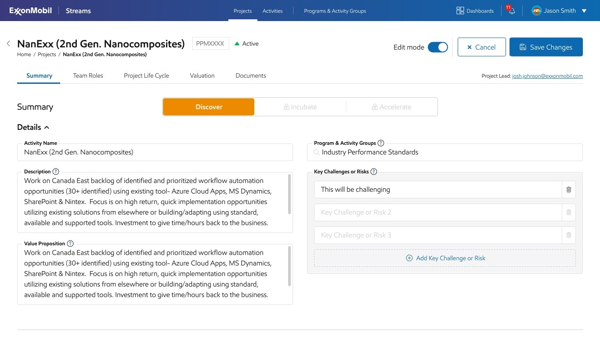Click Add Key Challenge or Risk

tap(445, 258)
